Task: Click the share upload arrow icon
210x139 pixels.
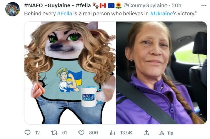Action: pos(146,133)
